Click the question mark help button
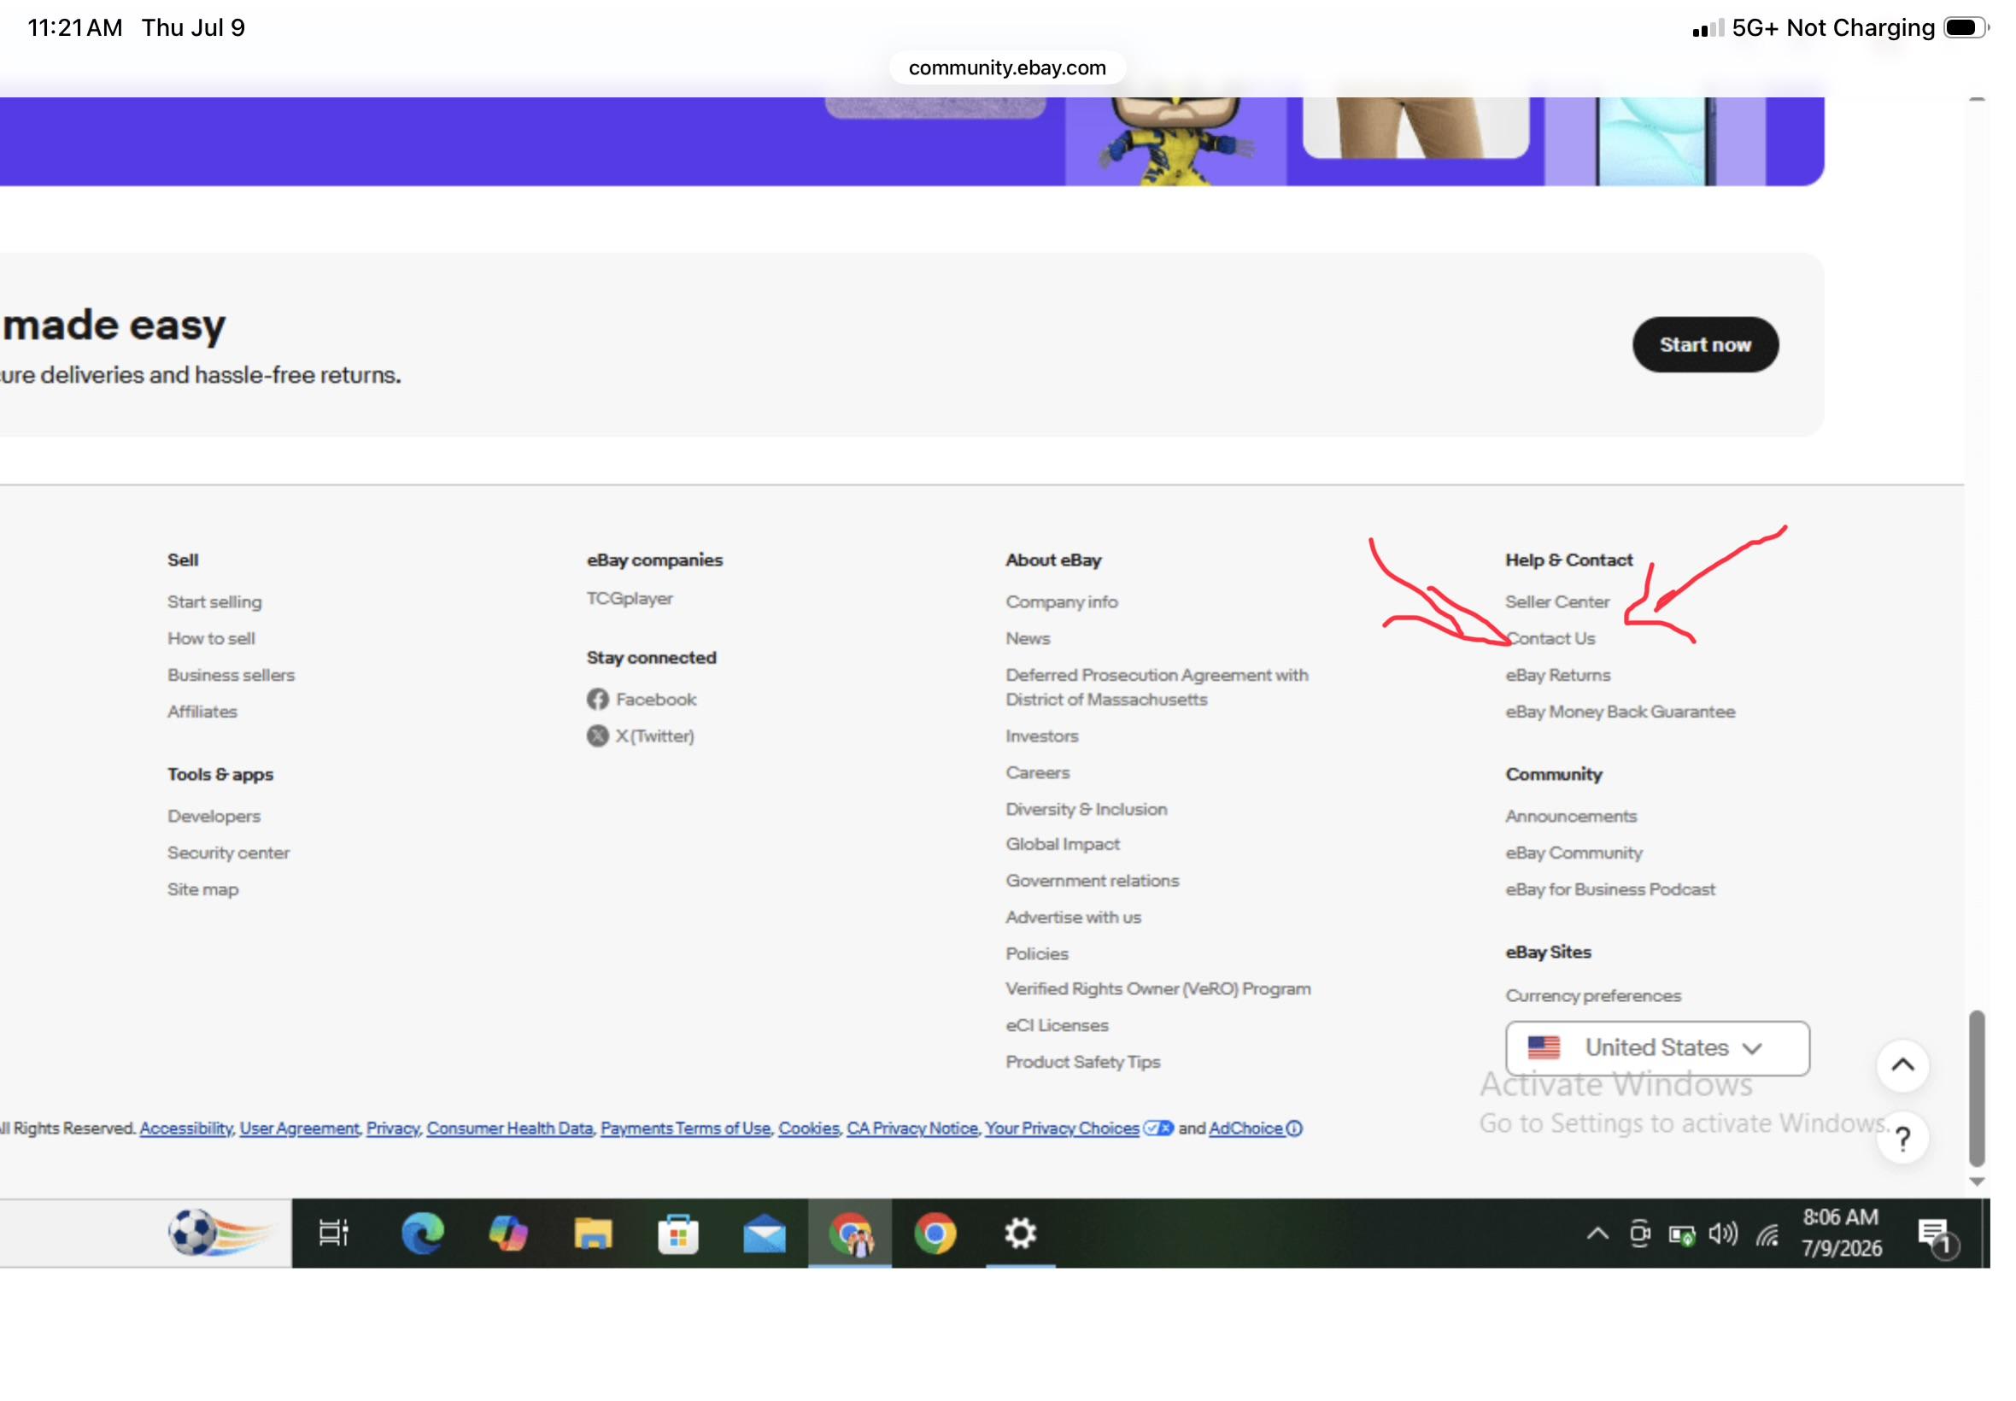Viewport: 2016px width, 1401px height. point(1901,1139)
